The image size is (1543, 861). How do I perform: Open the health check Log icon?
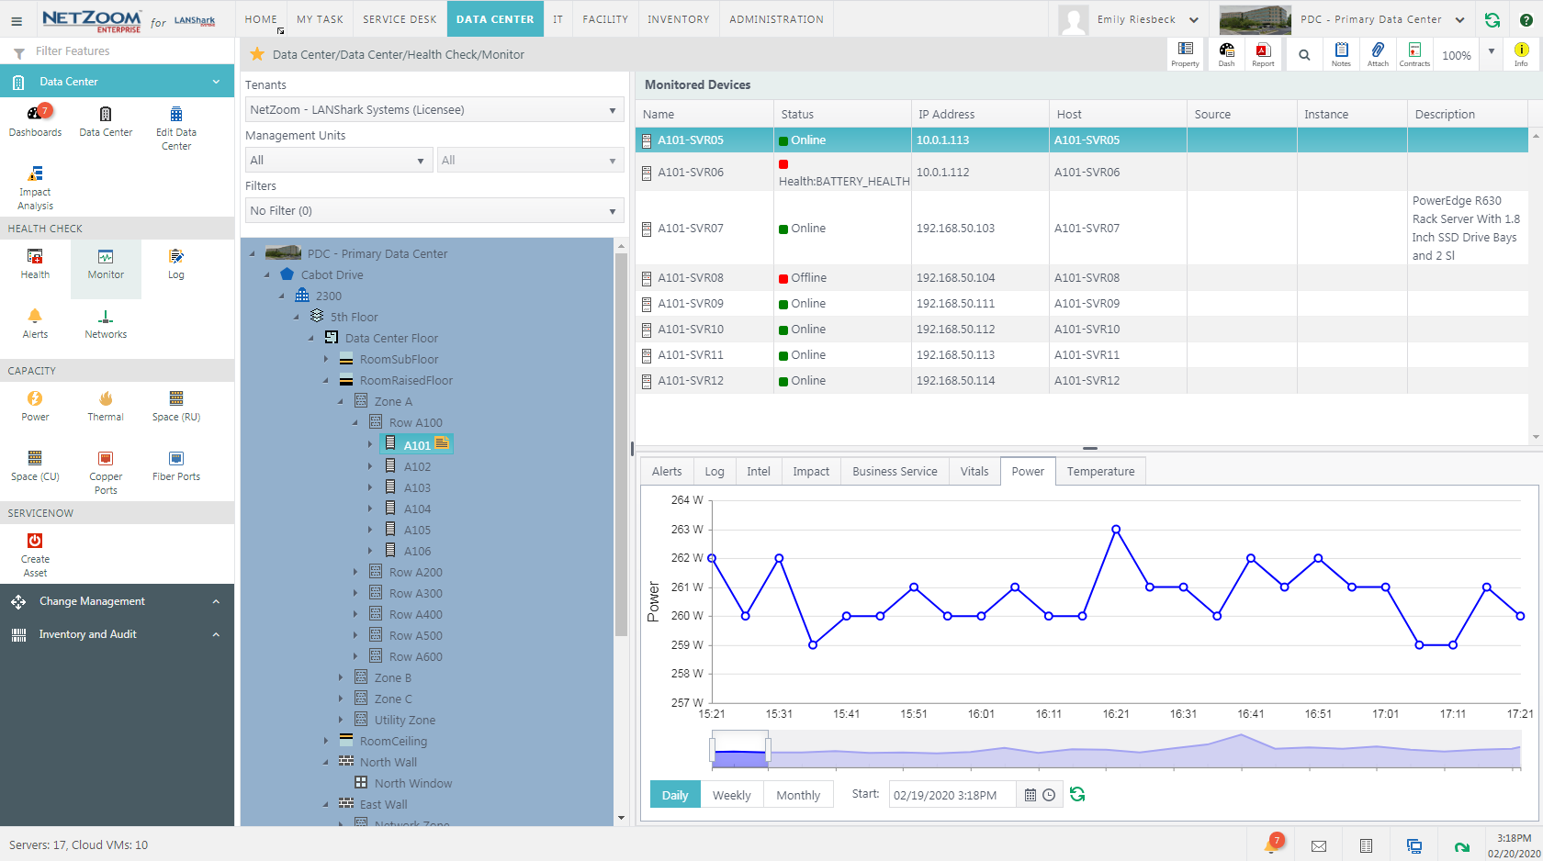(176, 263)
